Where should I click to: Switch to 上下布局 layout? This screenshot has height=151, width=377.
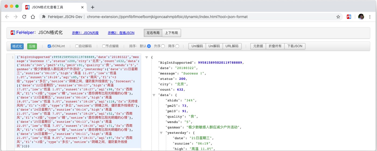[172, 33]
